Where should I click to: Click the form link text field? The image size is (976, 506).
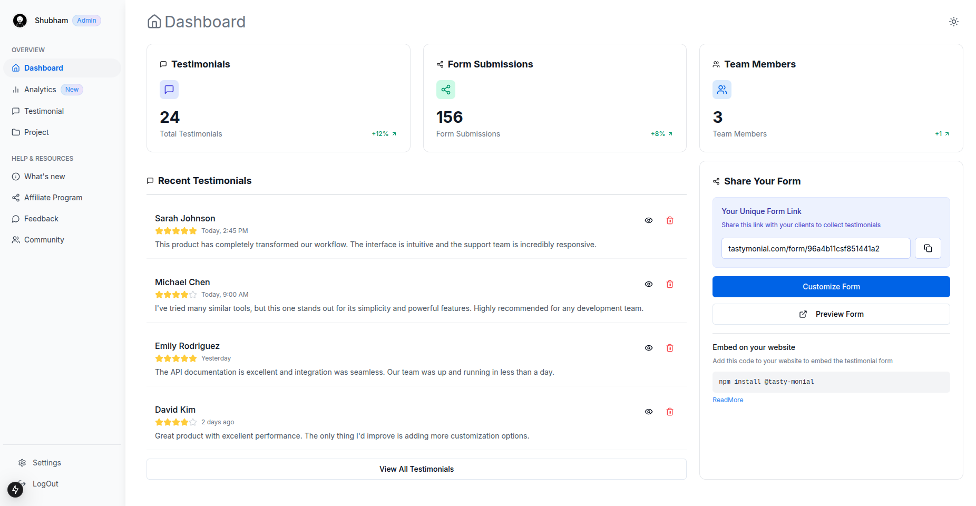point(815,248)
